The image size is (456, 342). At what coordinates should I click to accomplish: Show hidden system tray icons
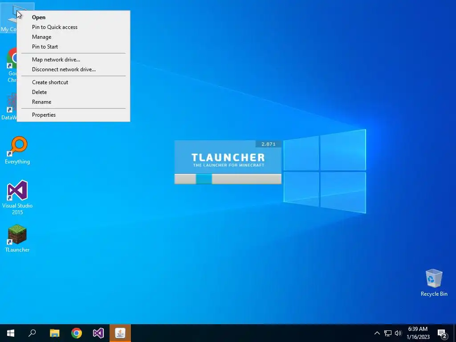click(377, 333)
